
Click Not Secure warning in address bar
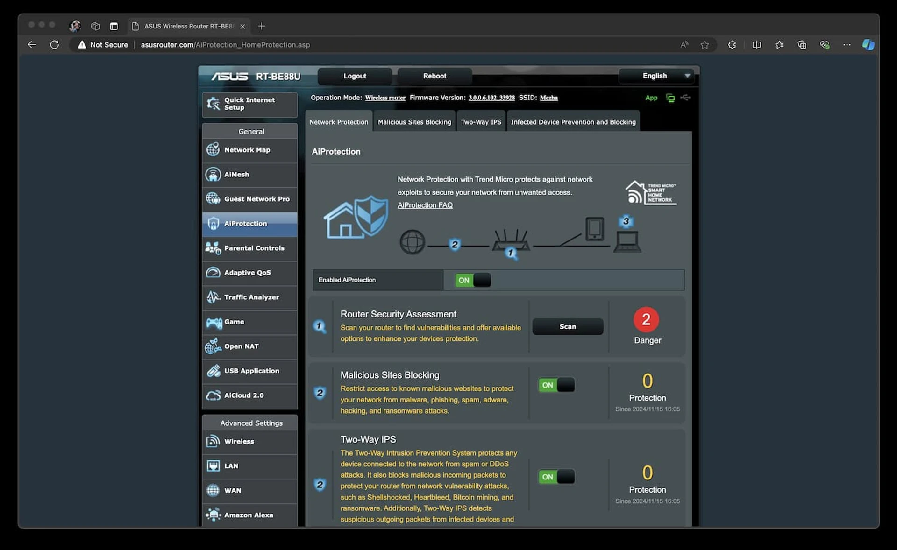click(x=103, y=45)
